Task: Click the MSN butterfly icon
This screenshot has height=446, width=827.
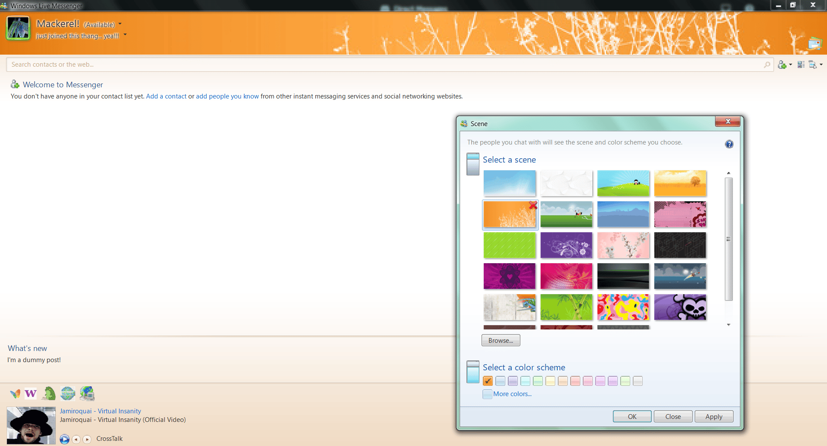Action: [x=15, y=394]
